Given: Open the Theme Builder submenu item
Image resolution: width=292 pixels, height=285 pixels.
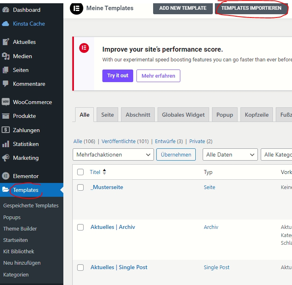Looking at the screenshot, I should point(20,228).
